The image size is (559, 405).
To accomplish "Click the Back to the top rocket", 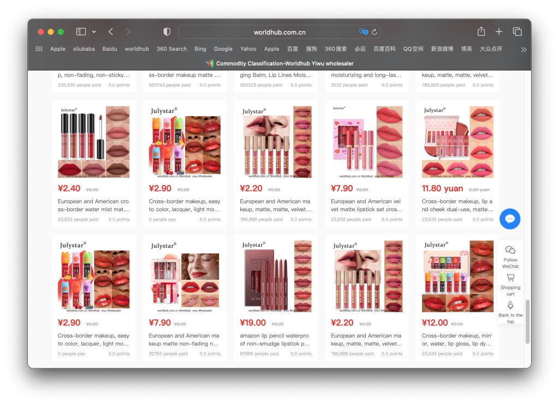I will coord(510,305).
